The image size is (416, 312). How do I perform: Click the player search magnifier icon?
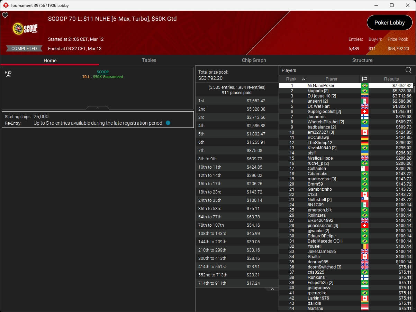point(408,70)
